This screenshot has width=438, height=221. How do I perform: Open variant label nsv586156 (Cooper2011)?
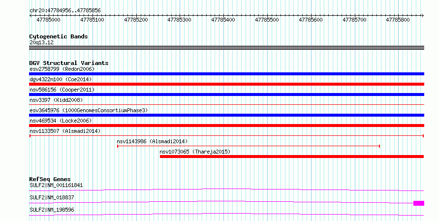coord(62,90)
